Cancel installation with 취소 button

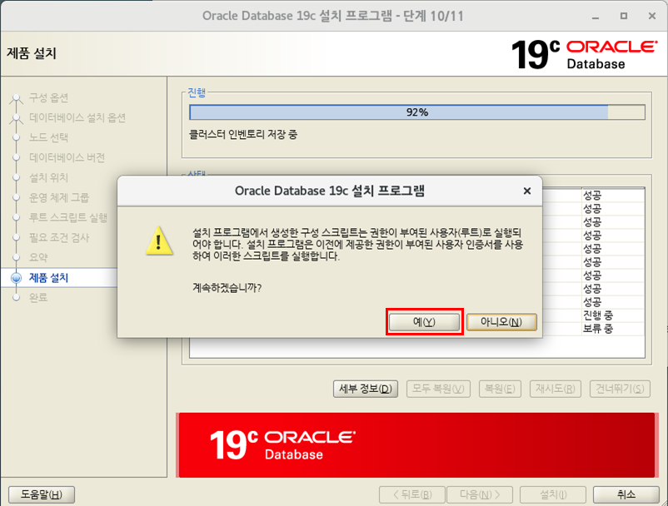[x=626, y=494]
